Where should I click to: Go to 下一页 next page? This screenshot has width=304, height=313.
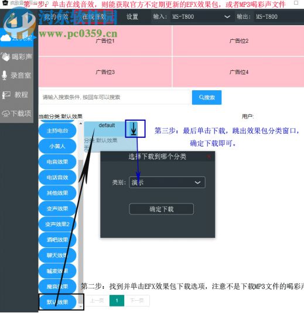[x=136, y=301]
